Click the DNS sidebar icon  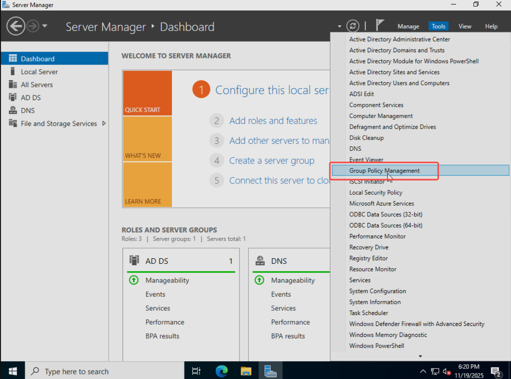tap(13, 110)
